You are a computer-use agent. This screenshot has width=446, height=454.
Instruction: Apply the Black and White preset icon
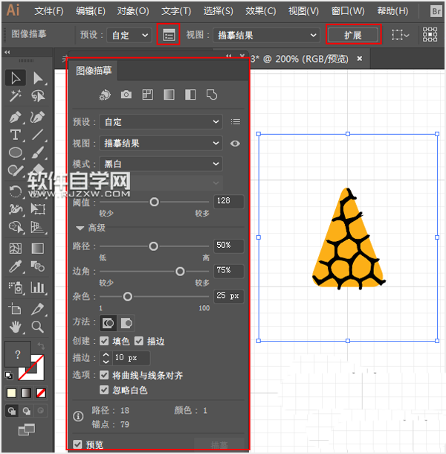click(190, 95)
